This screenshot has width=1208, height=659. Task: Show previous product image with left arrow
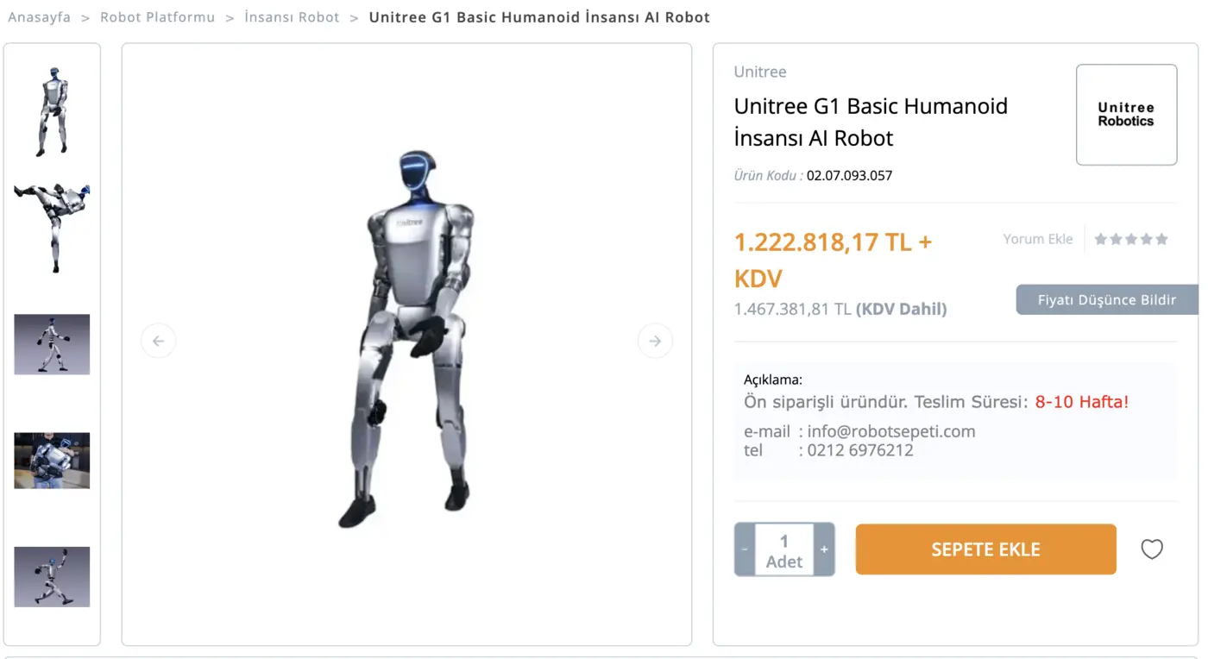coord(158,341)
